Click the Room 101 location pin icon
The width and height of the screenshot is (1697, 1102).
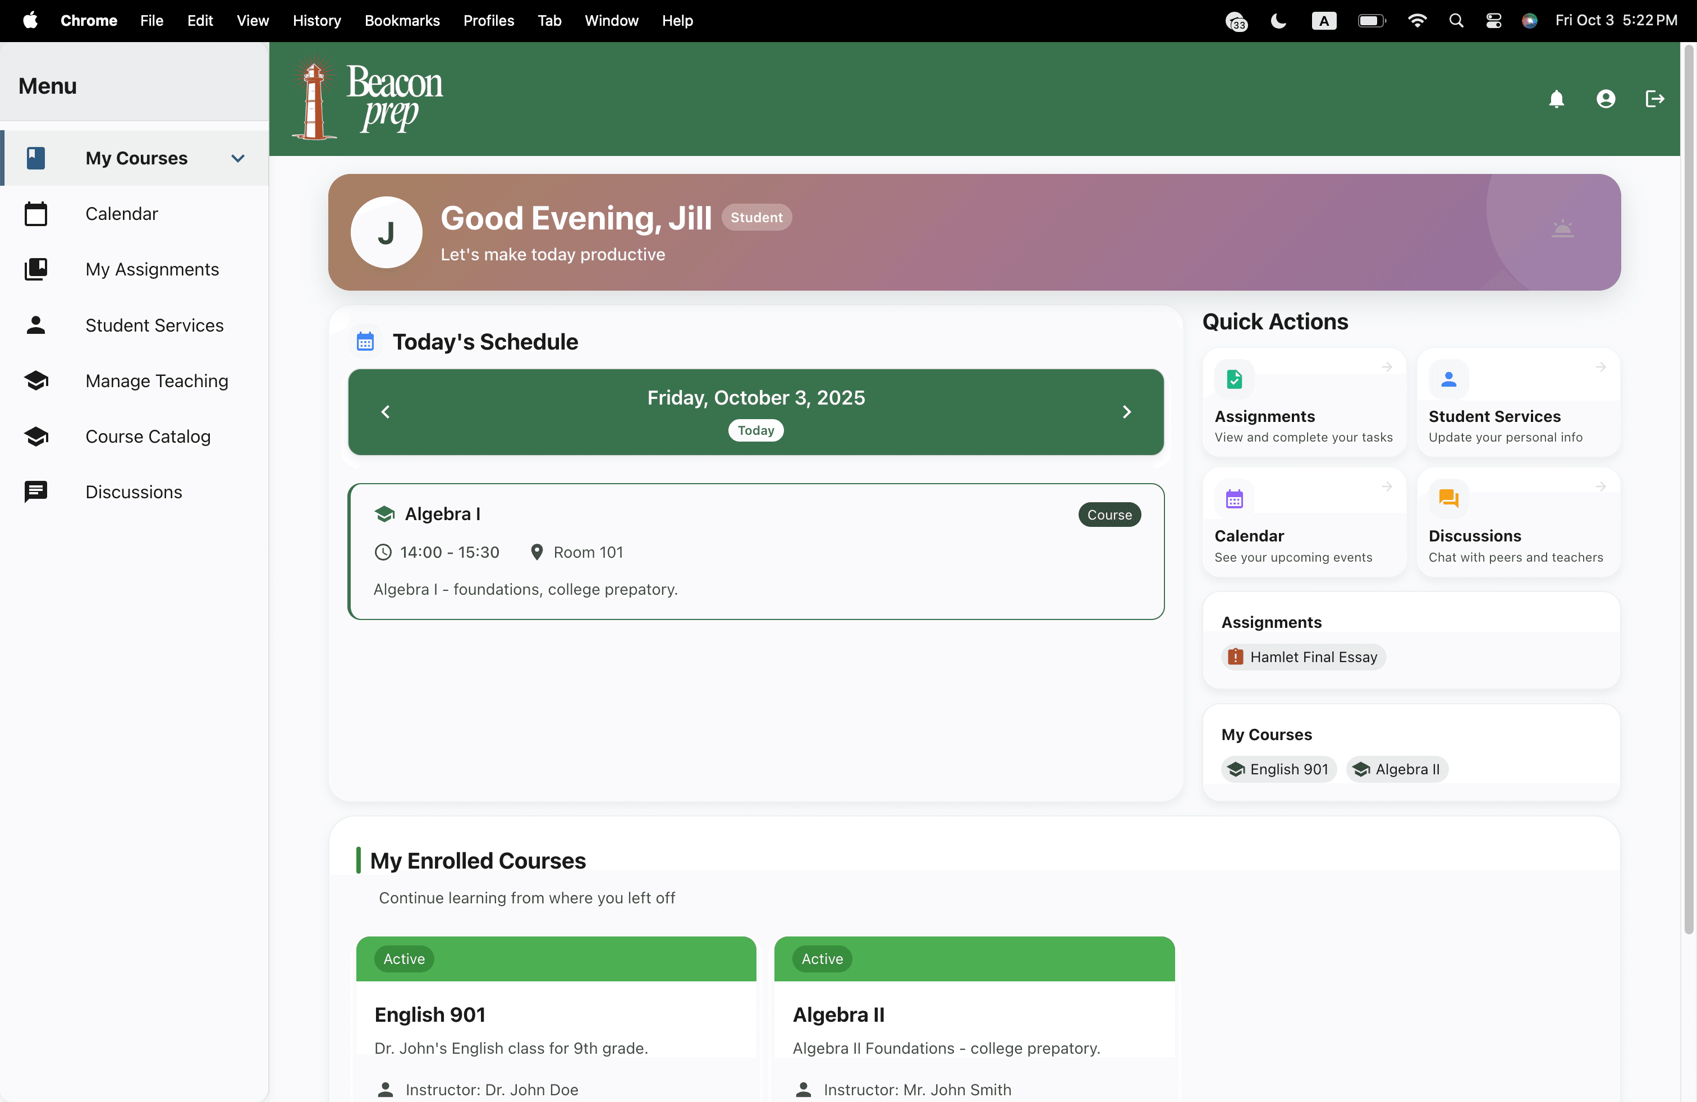coord(537,553)
